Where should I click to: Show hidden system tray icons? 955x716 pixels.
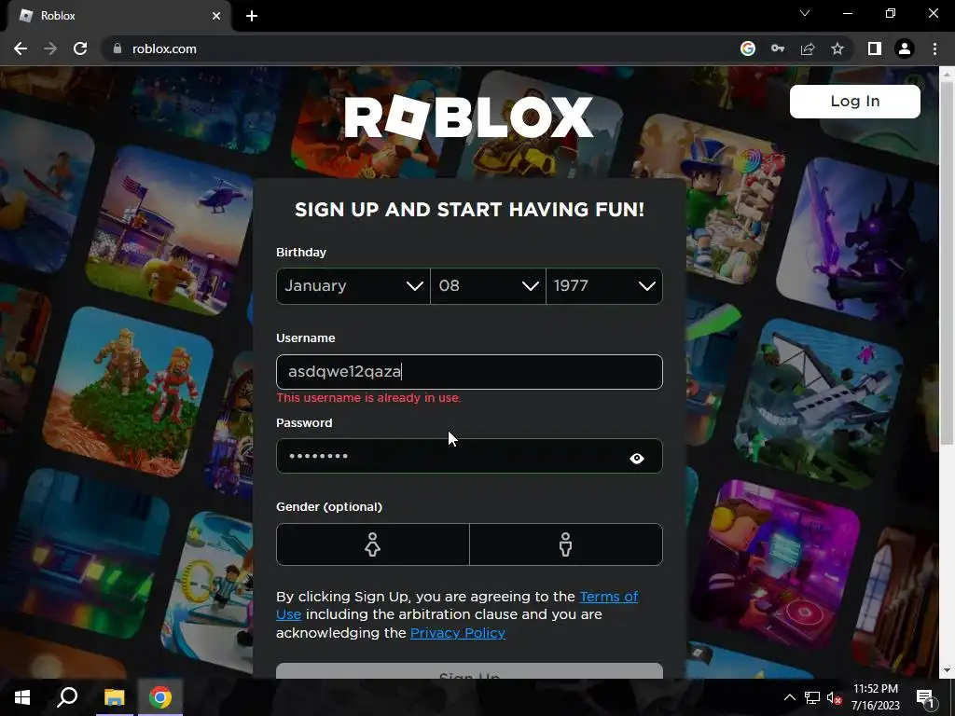click(789, 697)
